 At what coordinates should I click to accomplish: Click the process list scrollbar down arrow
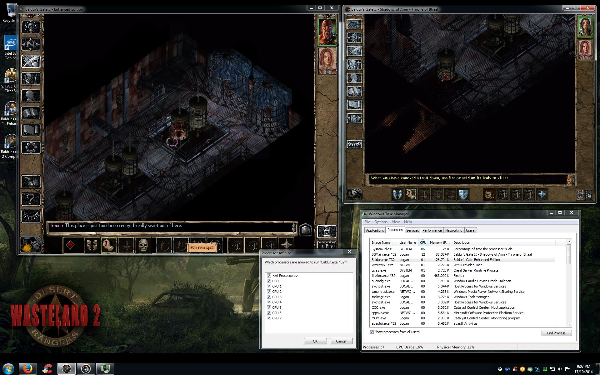(x=569, y=324)
